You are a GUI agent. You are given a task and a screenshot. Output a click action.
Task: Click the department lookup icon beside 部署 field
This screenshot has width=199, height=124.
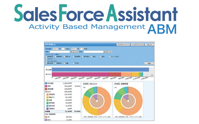click(x=71, y=52)
